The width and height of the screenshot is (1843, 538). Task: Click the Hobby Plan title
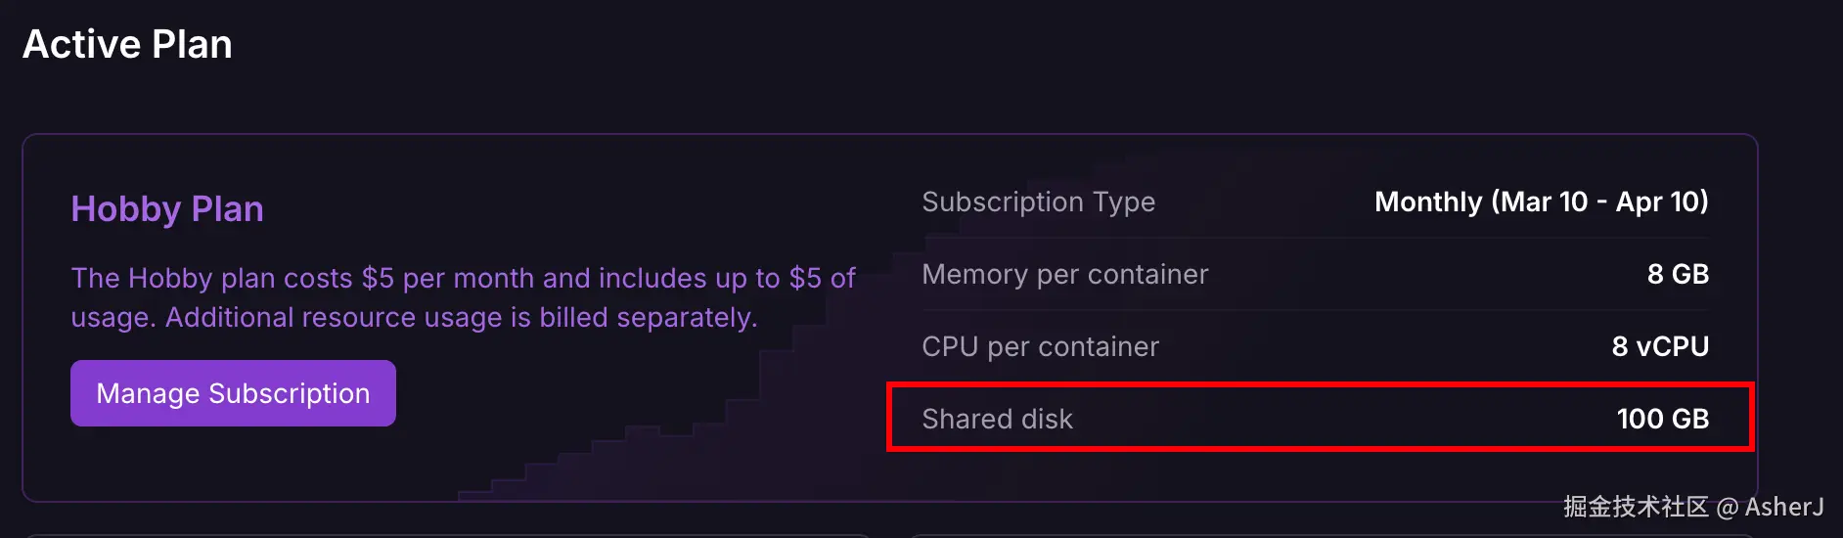point(167,209)
